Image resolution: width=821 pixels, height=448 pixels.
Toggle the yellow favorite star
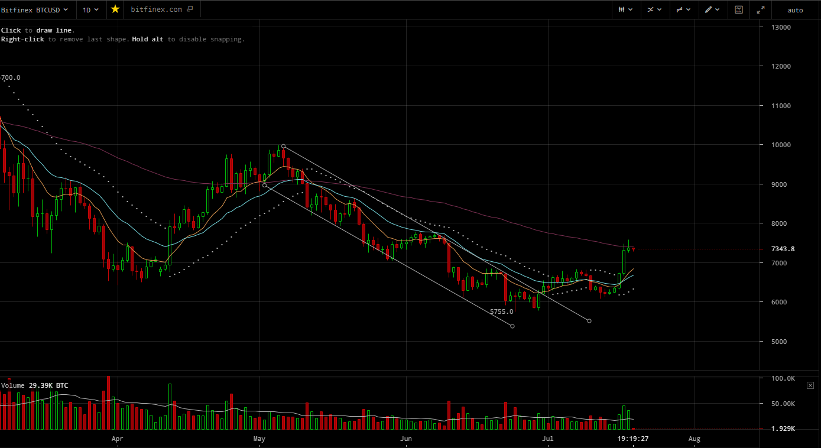tap(115, 9)
